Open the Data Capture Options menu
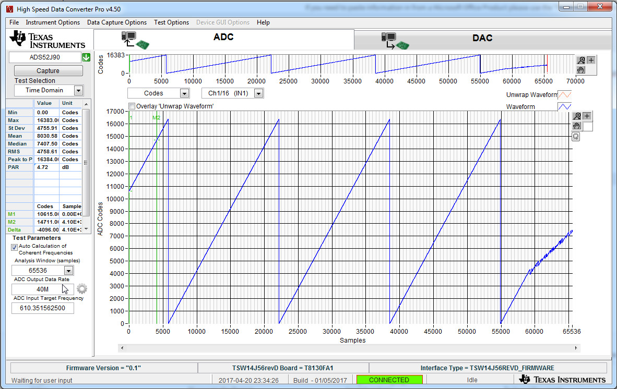The height and width of the screenshot is (389, 617). (x=117, y=22)
